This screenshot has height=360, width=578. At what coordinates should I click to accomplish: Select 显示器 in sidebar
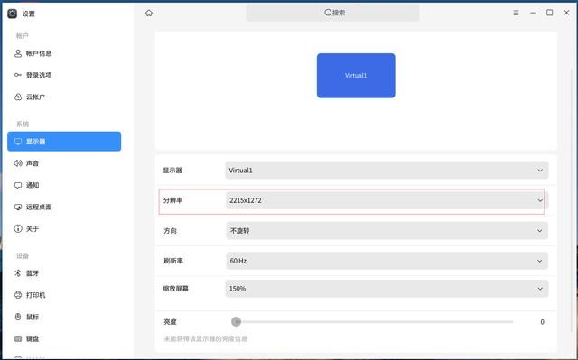point(64,142)
